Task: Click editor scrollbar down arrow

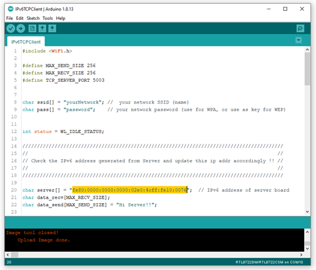Action: pos(307,212)
